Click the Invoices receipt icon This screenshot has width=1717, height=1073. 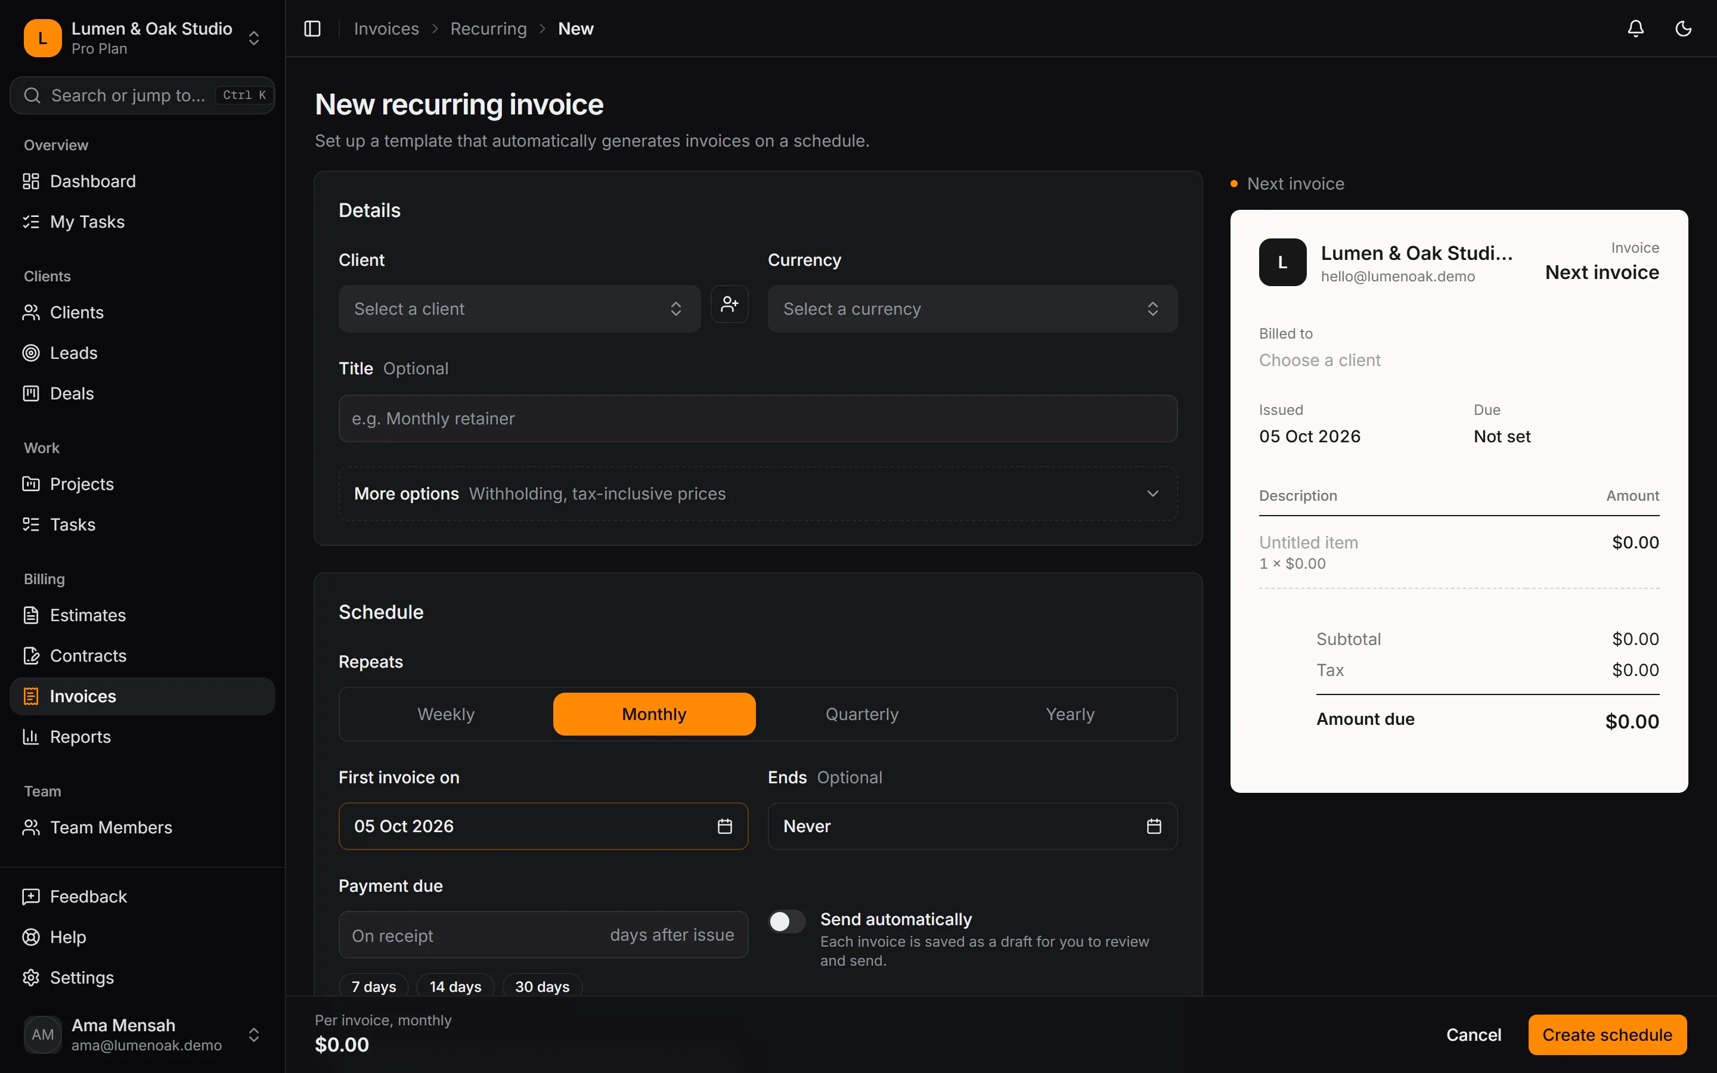pos(30,696)
